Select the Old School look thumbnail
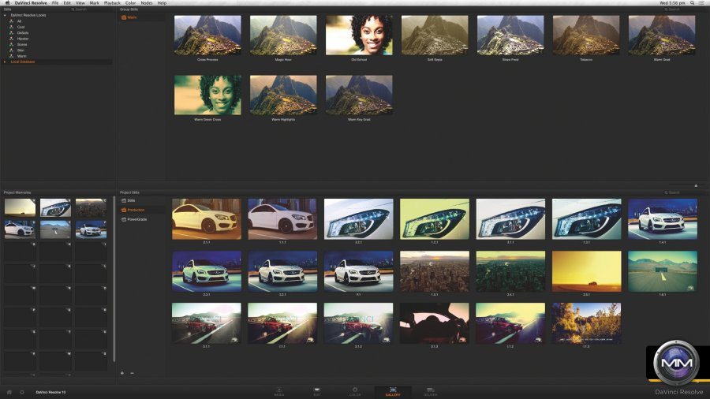This screenshot has height=399, width=710. point(359,36)
